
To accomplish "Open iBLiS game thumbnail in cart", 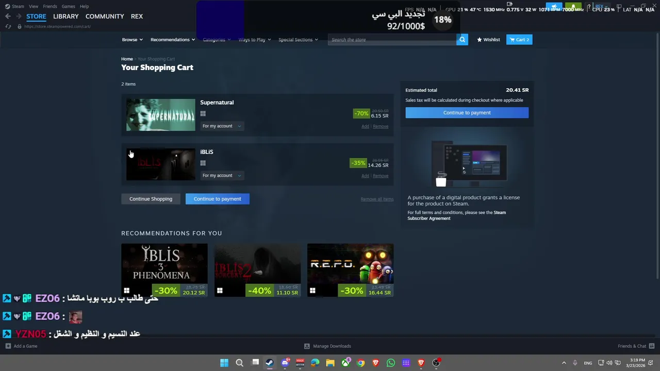I will pyautogui.click(x=161, y=164).
